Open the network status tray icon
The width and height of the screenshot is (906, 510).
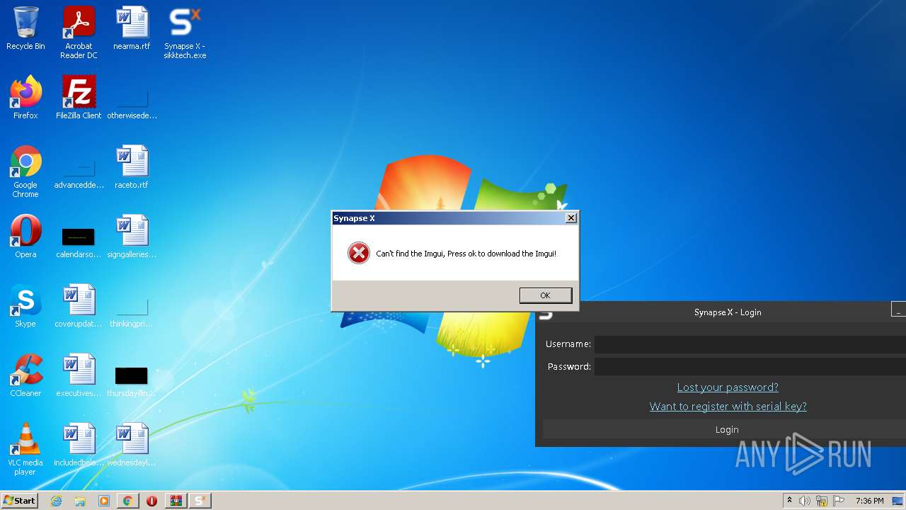[x=822, y=501]
